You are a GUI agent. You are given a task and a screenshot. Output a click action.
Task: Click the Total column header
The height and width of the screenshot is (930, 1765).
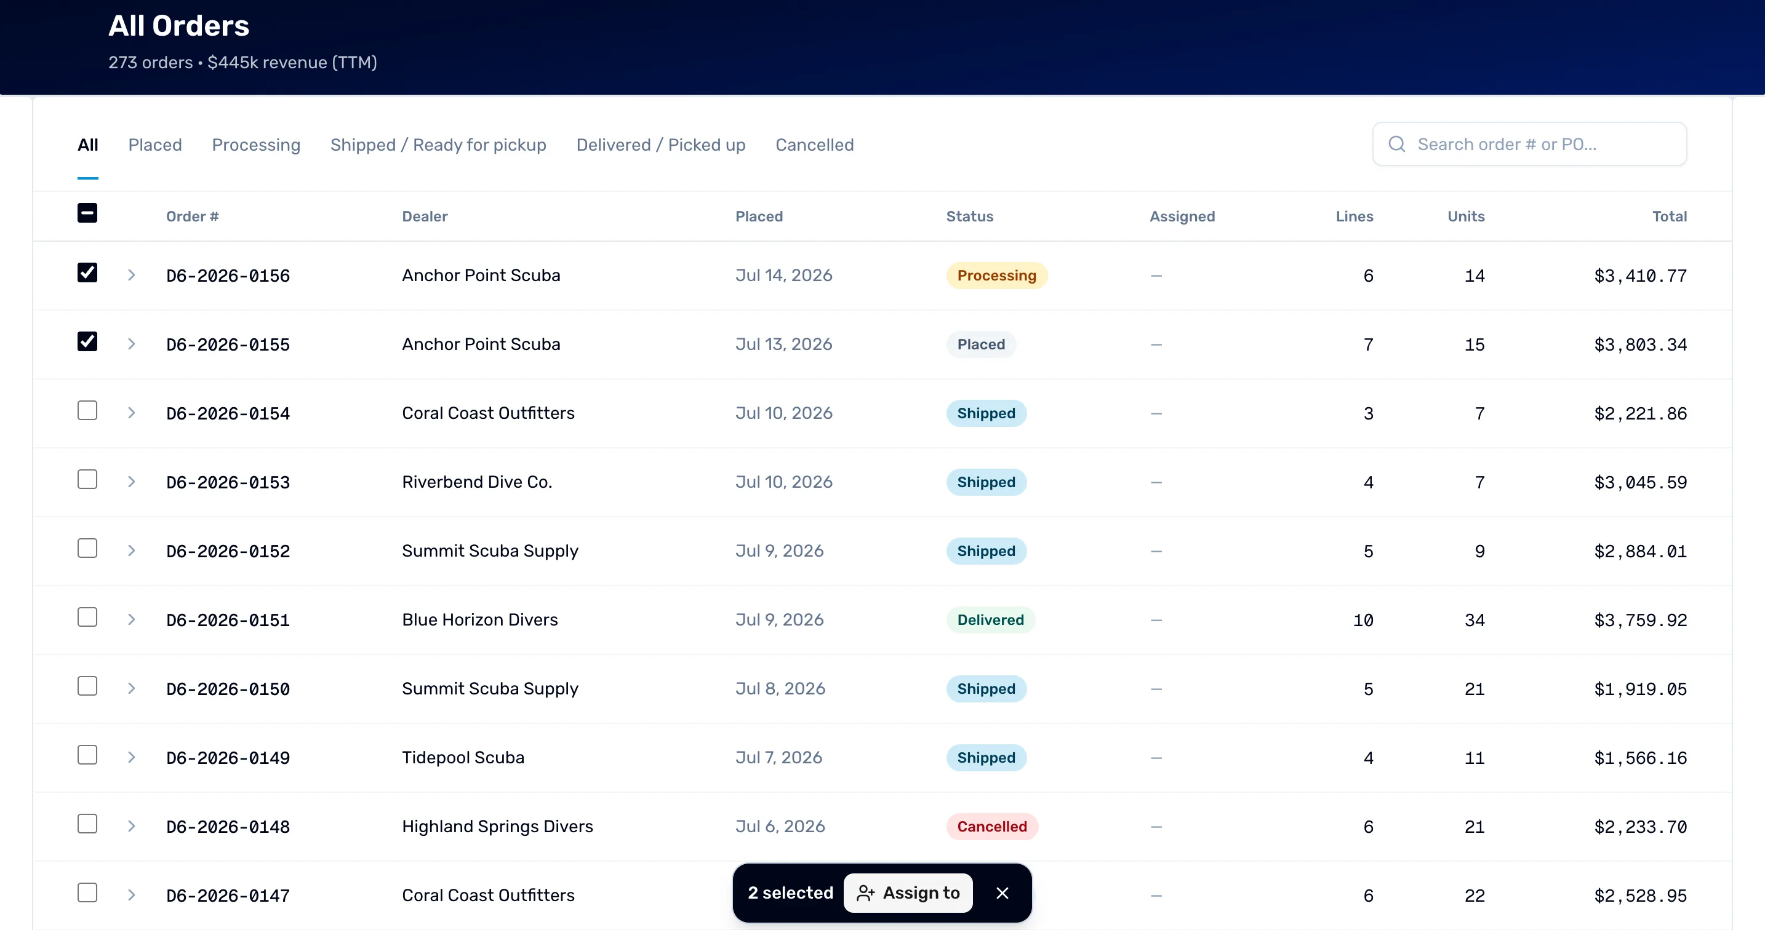tap(1670, 217)
